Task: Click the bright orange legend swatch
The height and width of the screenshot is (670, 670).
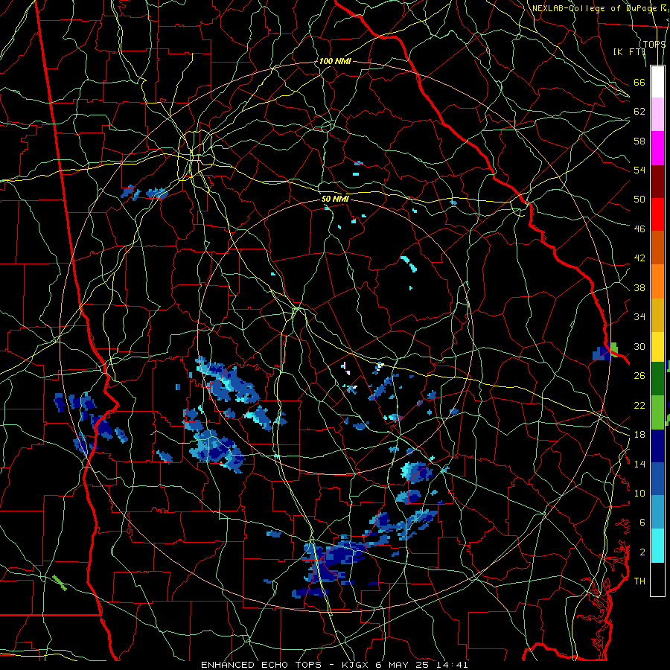Action: [x=657, y=281]
